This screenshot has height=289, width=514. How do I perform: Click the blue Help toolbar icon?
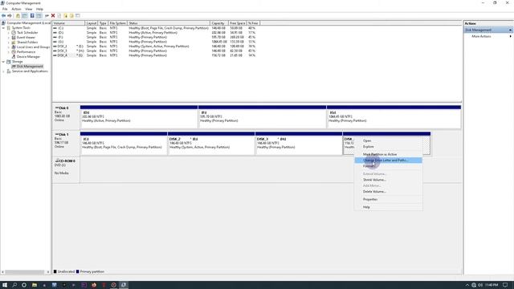(32, 16)
